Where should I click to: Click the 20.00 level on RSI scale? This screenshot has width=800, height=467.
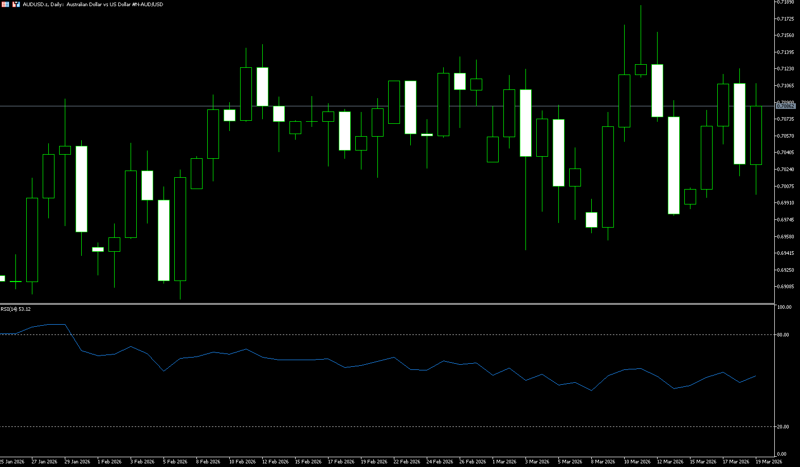(783, 427)
